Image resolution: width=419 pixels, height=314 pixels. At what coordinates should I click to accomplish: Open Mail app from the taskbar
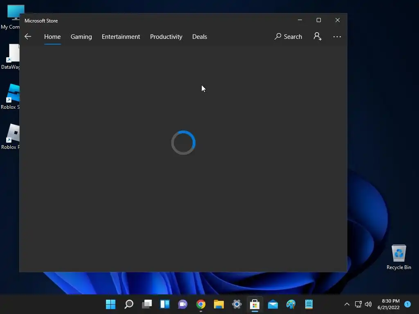click(x=273, y=304)
